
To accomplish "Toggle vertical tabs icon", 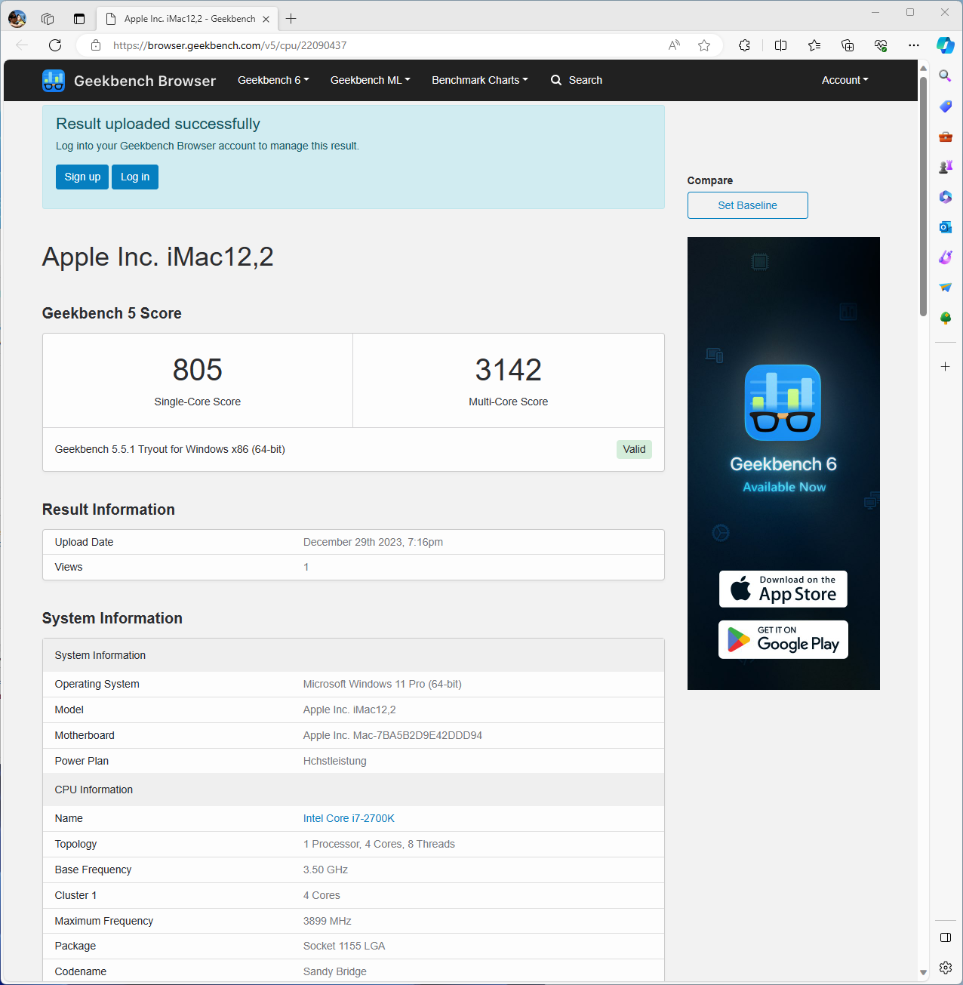I will coord(79,19).
